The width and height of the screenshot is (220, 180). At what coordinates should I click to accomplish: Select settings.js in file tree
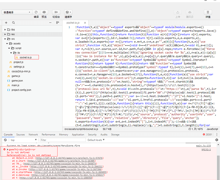pyautogui.click(x=19, y=67)
